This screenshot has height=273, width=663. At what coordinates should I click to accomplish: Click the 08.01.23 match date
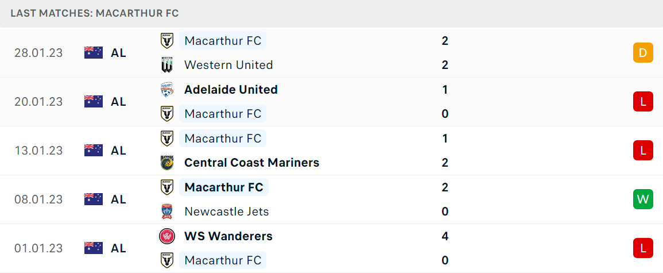point(38,199)
